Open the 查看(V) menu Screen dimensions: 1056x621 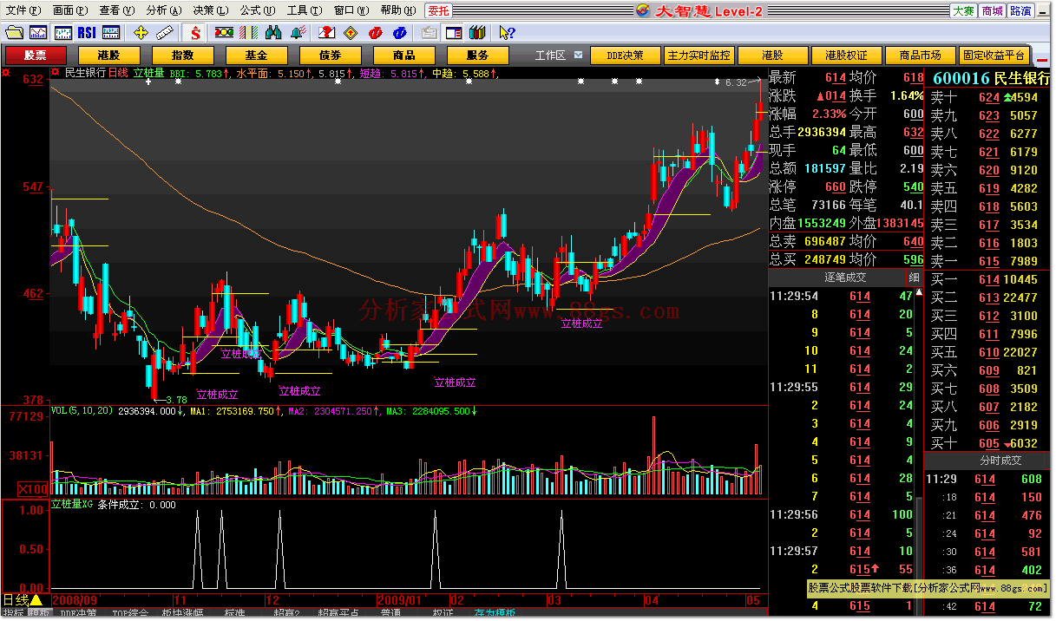116,10
